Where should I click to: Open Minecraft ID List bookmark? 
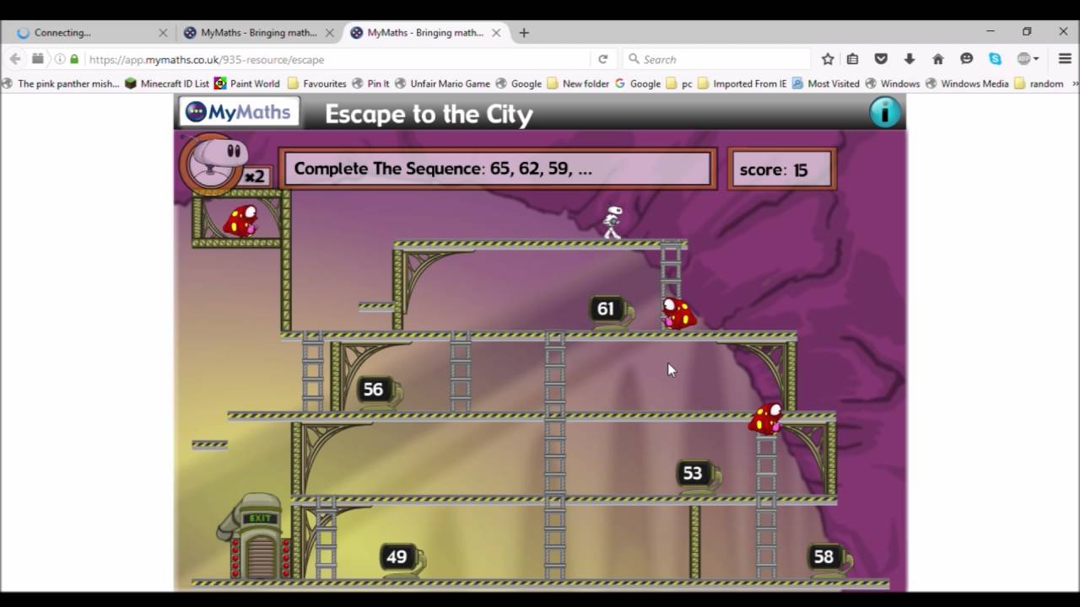pos(167,83)
